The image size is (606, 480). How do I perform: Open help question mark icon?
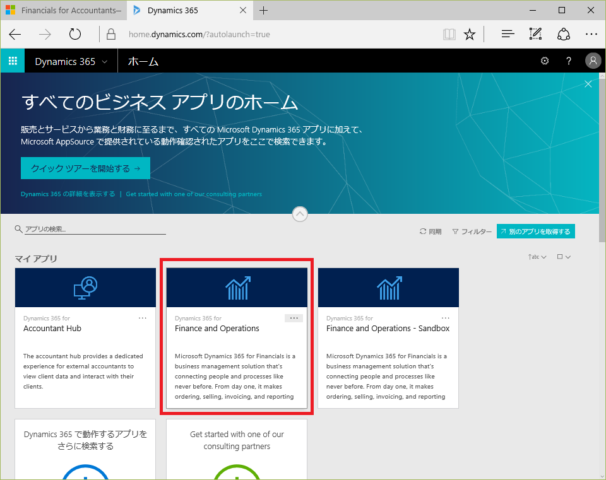[x=569, y=61]
